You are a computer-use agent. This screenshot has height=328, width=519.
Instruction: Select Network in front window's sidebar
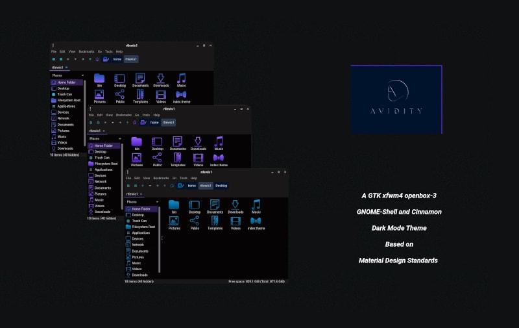138,245
